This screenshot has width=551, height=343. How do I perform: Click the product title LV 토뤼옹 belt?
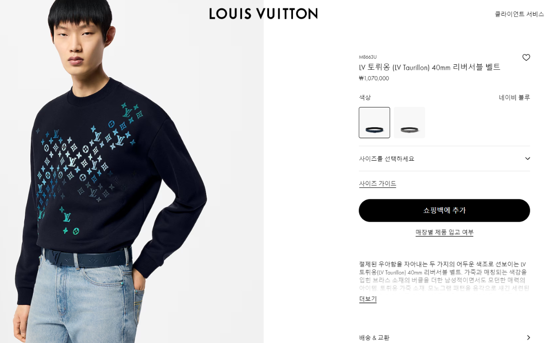click(429, 67)
